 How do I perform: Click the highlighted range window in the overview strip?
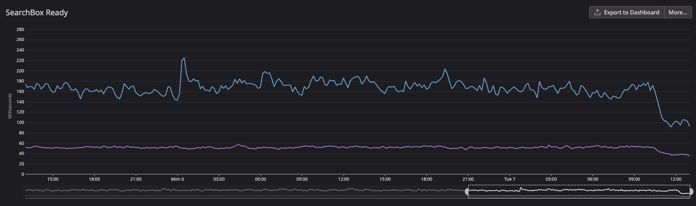pos(579,191)
